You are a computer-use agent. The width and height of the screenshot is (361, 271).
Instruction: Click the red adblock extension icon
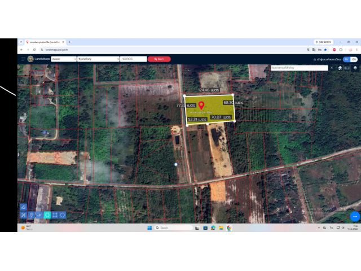tap(334, 50)
